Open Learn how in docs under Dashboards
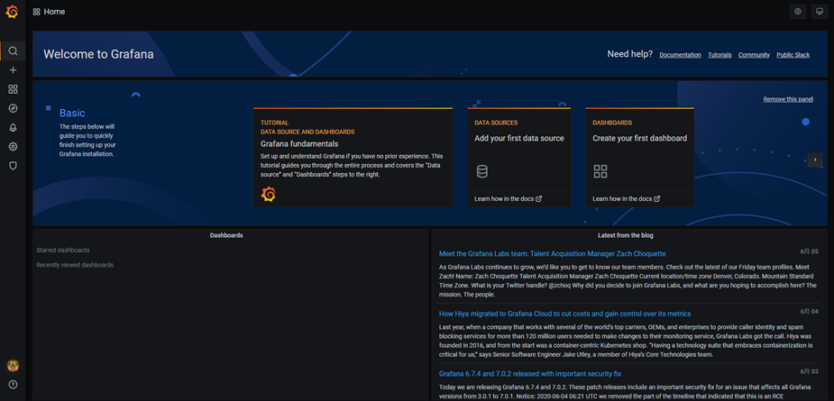This screenshot has height=401, width=834. point(626,199)
